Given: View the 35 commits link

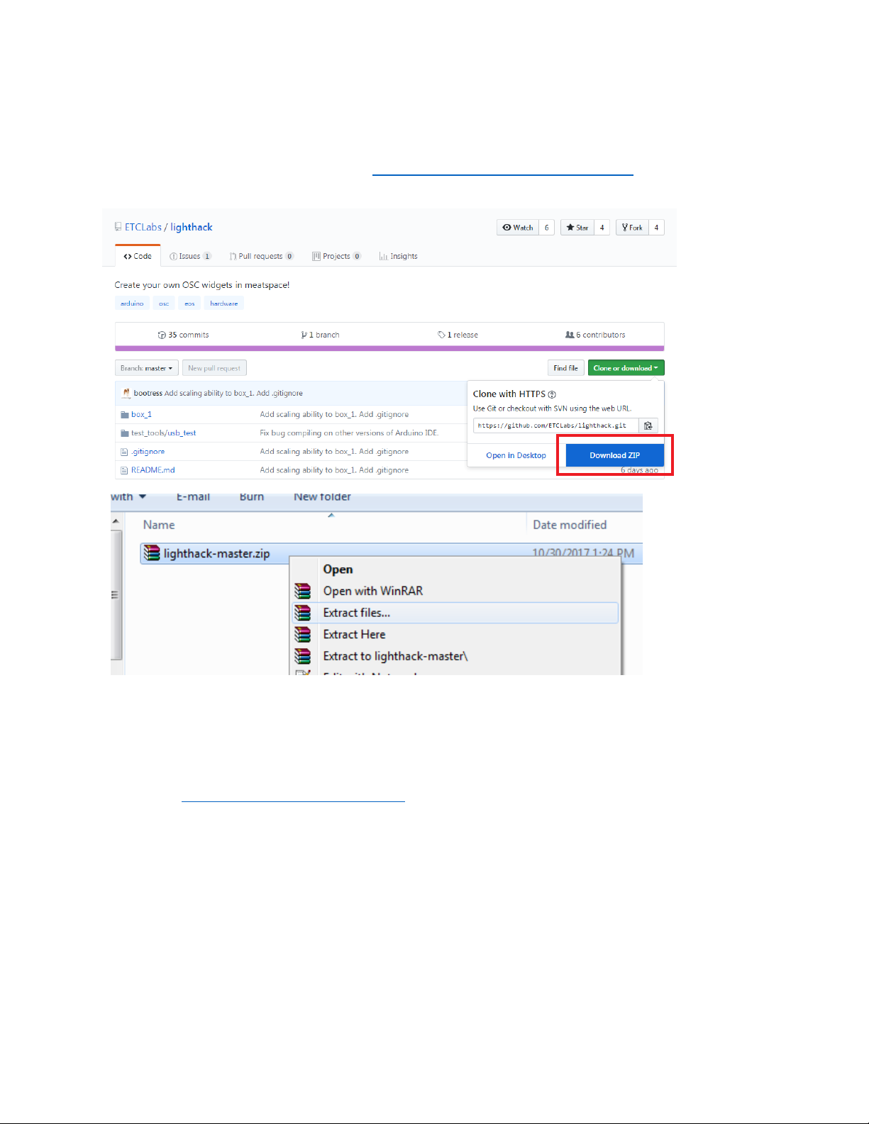Looking at the screenshot, I should point(184,335).
